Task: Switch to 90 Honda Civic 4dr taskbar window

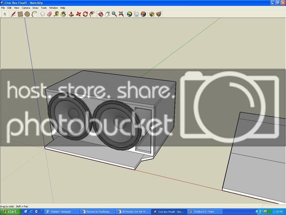Action: coord(133,212)
